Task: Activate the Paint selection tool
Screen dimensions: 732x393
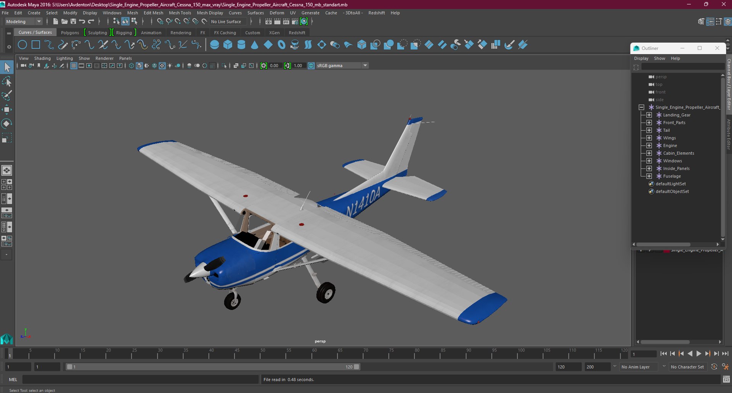Action: [x=7, y=95]
